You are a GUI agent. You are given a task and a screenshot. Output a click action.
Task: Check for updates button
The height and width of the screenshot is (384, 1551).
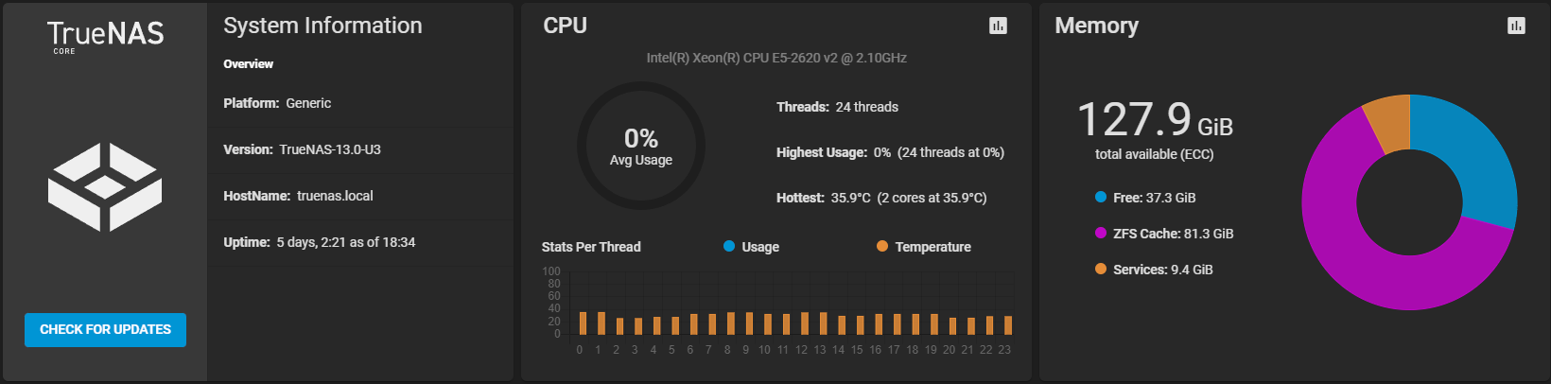(x=105, y=329)
